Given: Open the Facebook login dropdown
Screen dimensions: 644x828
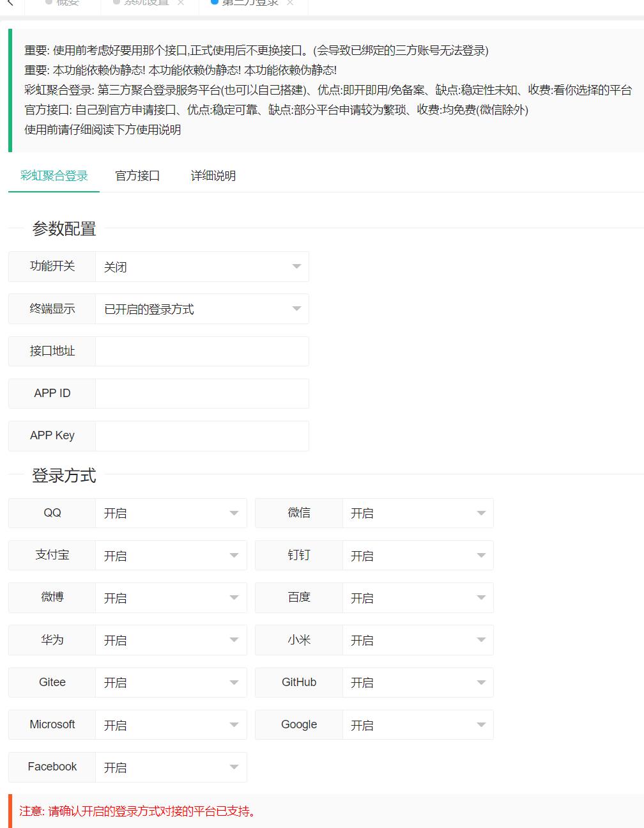Looking at the screenshot, I should 171,767.
